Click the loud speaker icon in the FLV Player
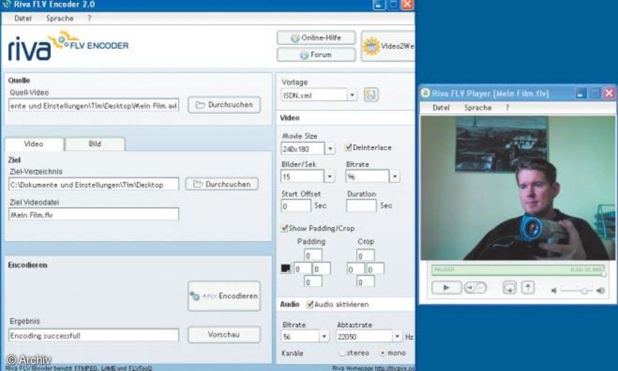 coord(600,291)
